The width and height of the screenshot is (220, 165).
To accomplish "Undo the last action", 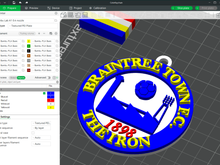I will (20, 3).
